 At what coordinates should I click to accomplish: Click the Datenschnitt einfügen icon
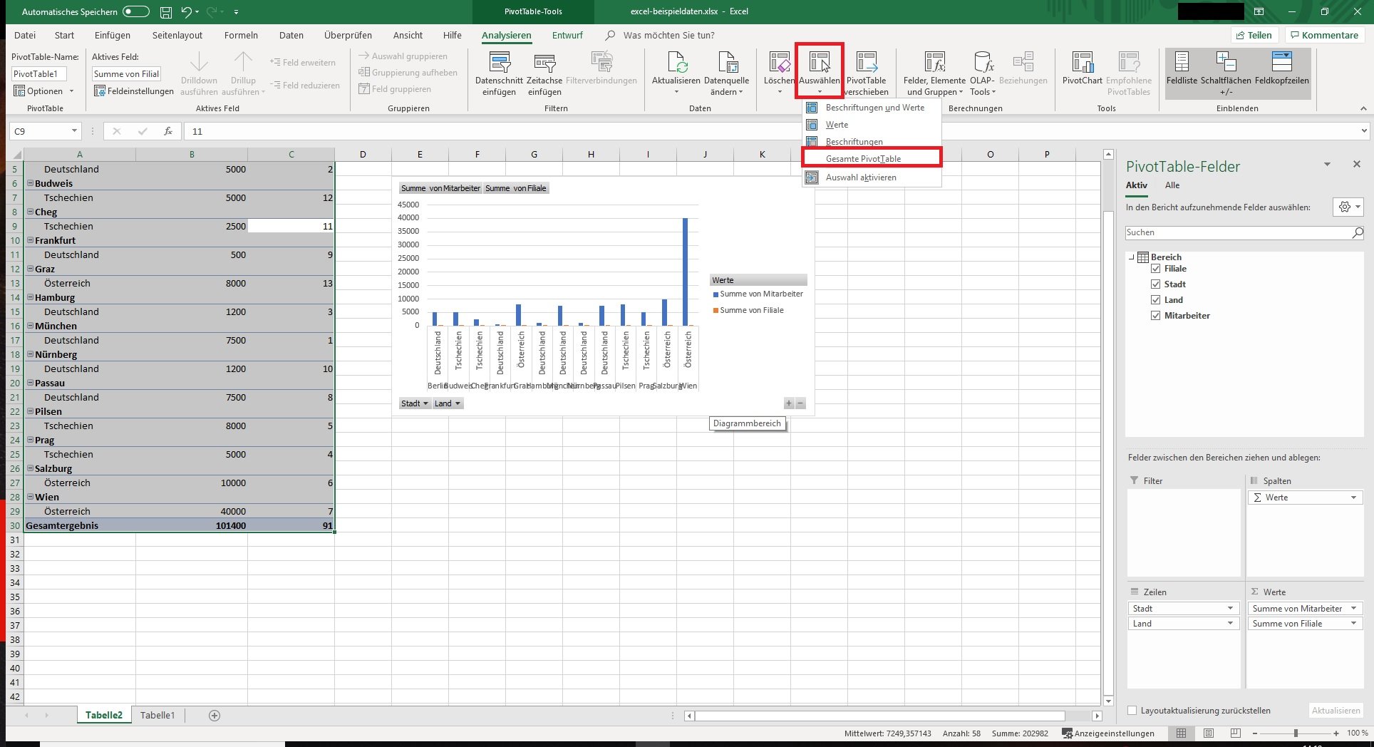pyautogui.click(x=499, y=63)
